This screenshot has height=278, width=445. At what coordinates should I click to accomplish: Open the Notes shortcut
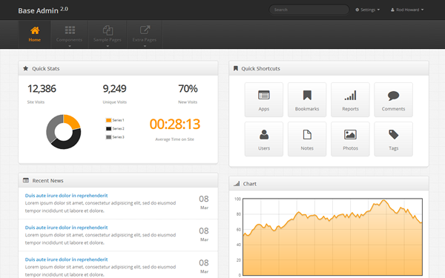(307, 139)
